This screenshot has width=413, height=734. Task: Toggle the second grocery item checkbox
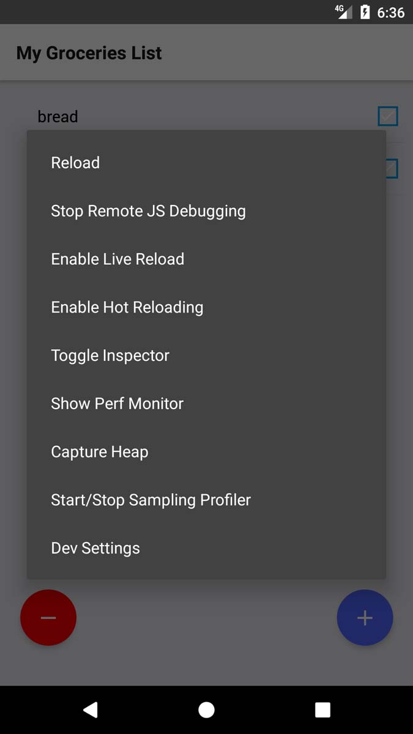(392, 169)
